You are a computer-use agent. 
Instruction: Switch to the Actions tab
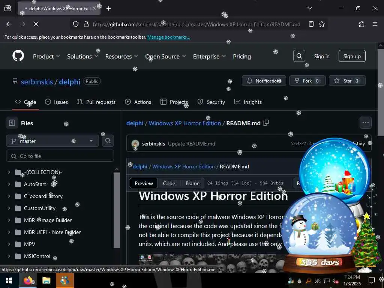pos(138,102)
